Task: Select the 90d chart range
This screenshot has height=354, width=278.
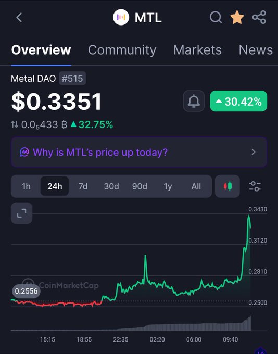Action: click(x=140, y=186)
